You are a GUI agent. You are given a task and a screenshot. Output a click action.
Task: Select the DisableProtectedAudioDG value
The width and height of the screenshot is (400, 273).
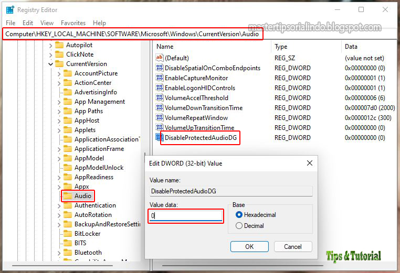pos(201,138)
